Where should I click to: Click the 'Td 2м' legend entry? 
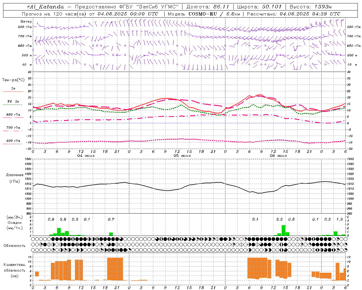[13, 101]
